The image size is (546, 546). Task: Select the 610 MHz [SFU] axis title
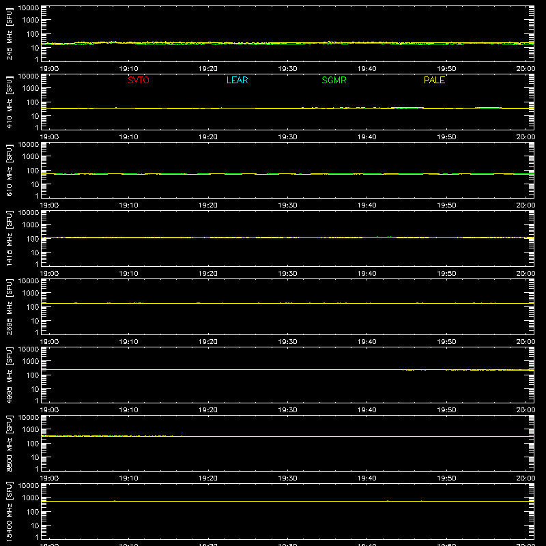(x=10, y=170)
